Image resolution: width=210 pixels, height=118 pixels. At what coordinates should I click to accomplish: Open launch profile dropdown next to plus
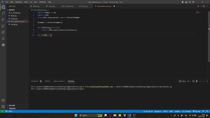[x=190, y=81]
